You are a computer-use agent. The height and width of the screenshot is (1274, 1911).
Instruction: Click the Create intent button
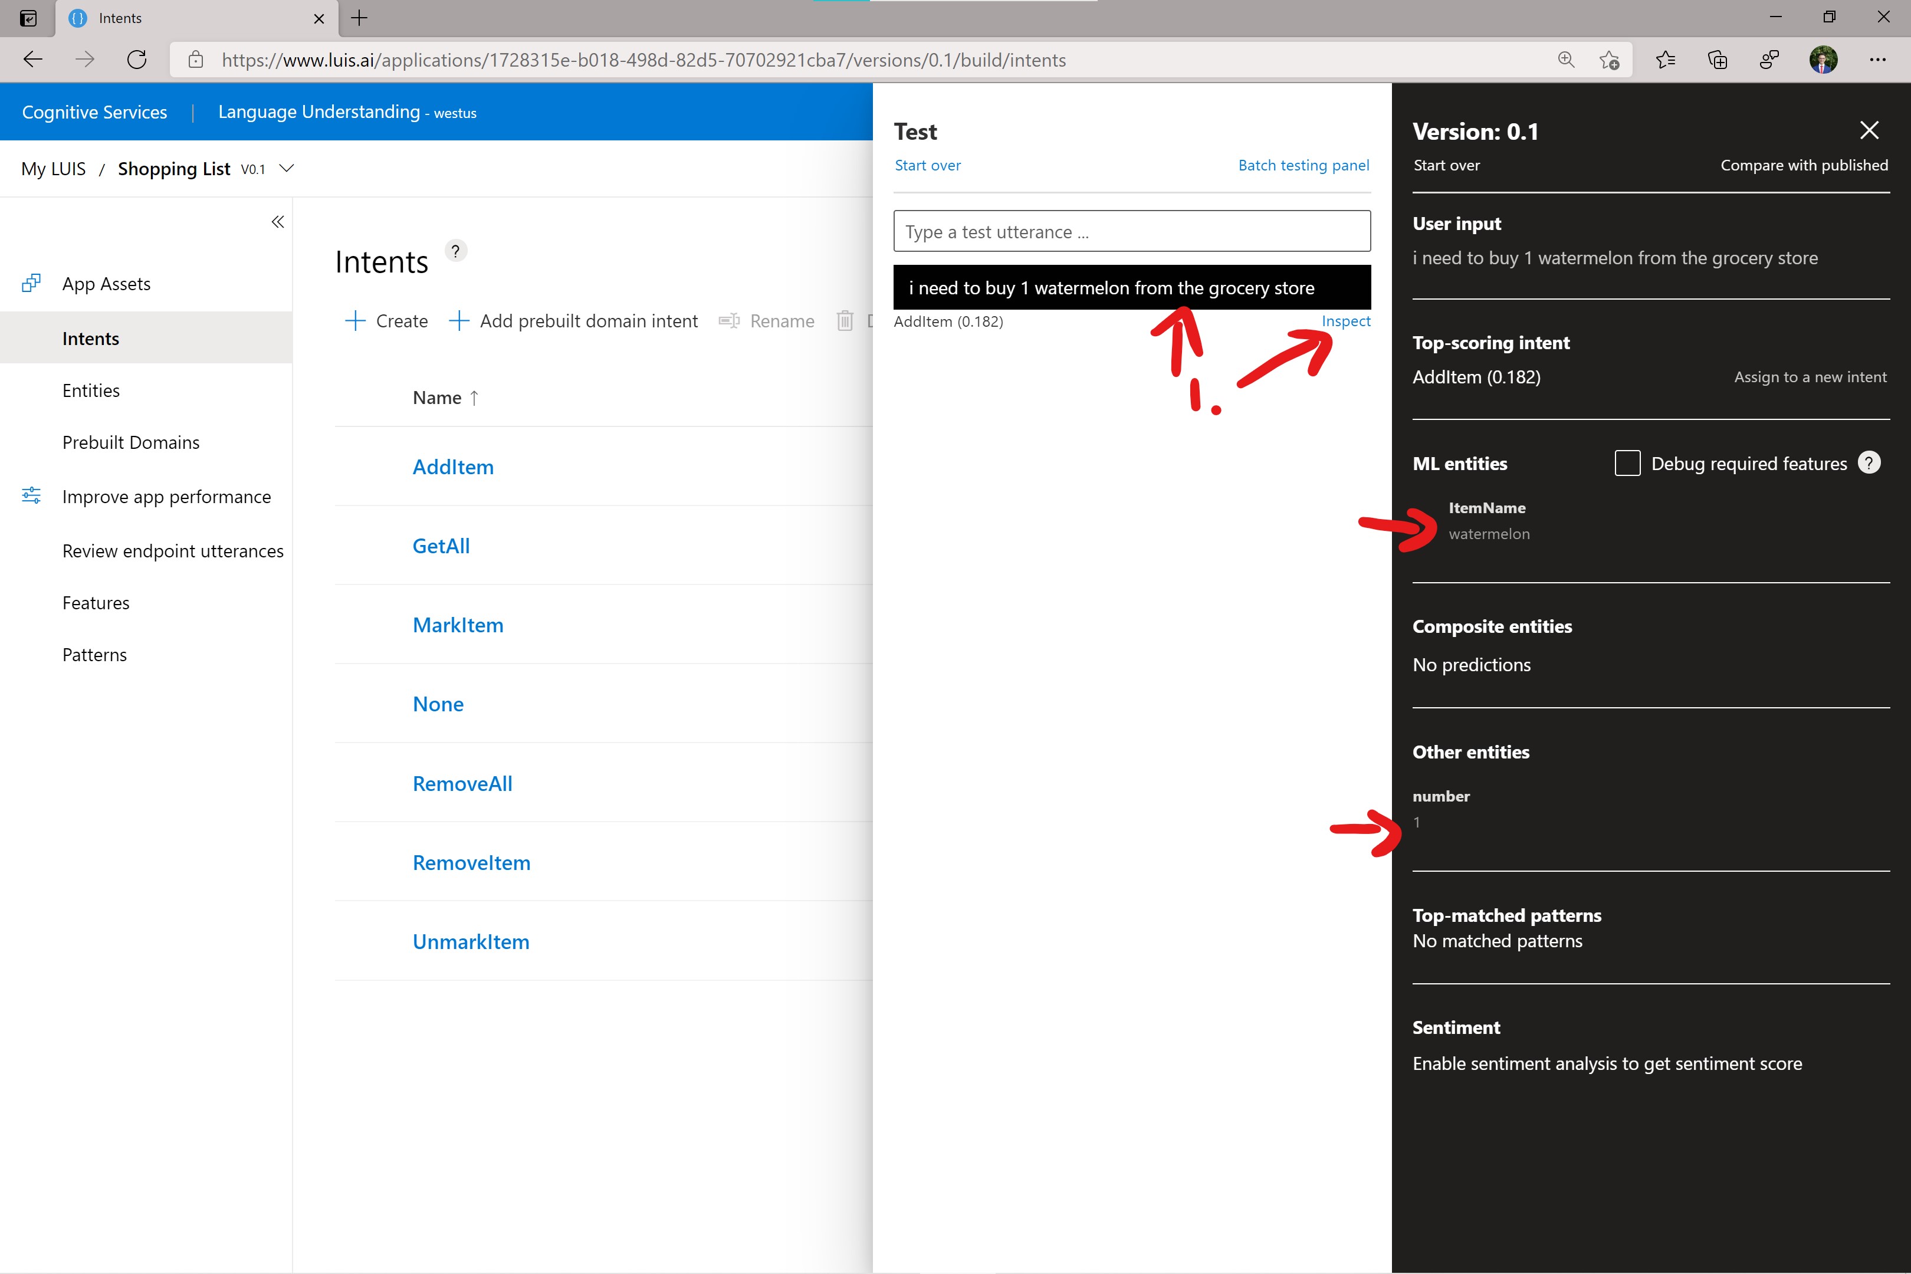coord(387,321)
